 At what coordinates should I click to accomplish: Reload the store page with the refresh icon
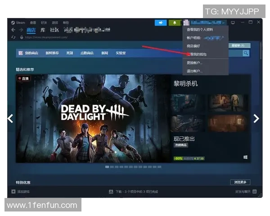coord(13,37)
